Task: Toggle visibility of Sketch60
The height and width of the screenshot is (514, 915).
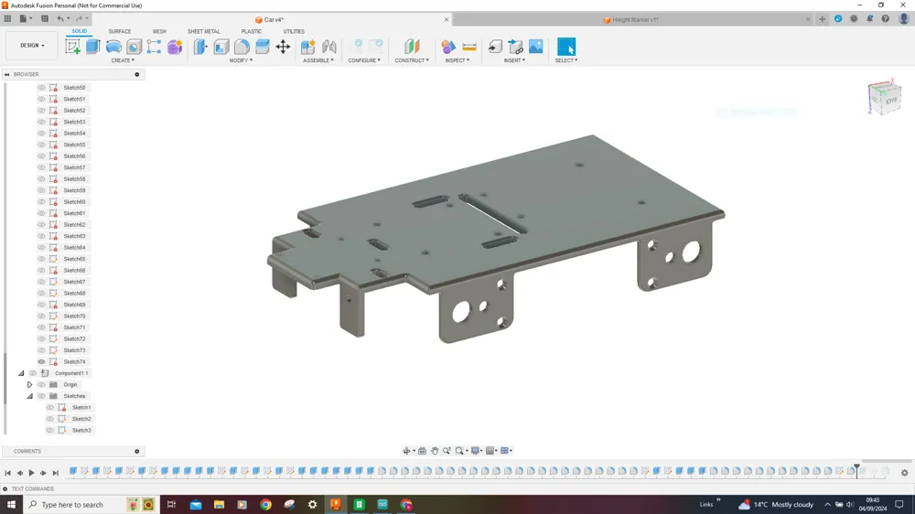Action: point(41,202)
